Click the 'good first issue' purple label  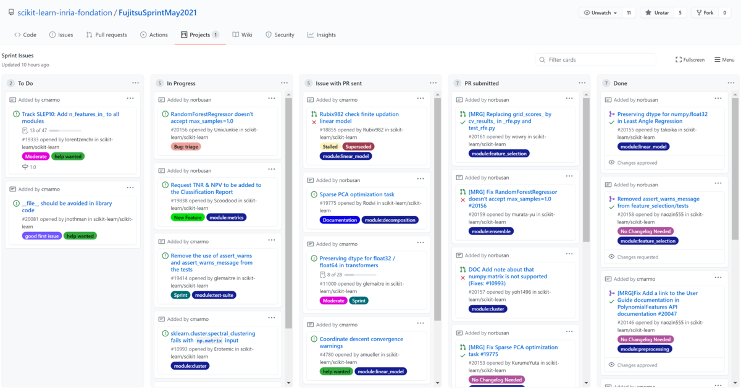(41, 236)
